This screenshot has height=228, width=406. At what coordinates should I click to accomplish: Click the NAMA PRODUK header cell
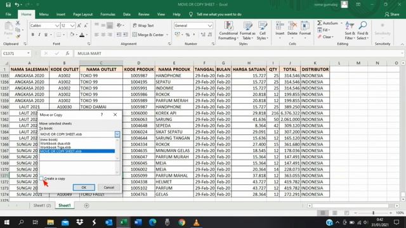[x=174, y=69]
